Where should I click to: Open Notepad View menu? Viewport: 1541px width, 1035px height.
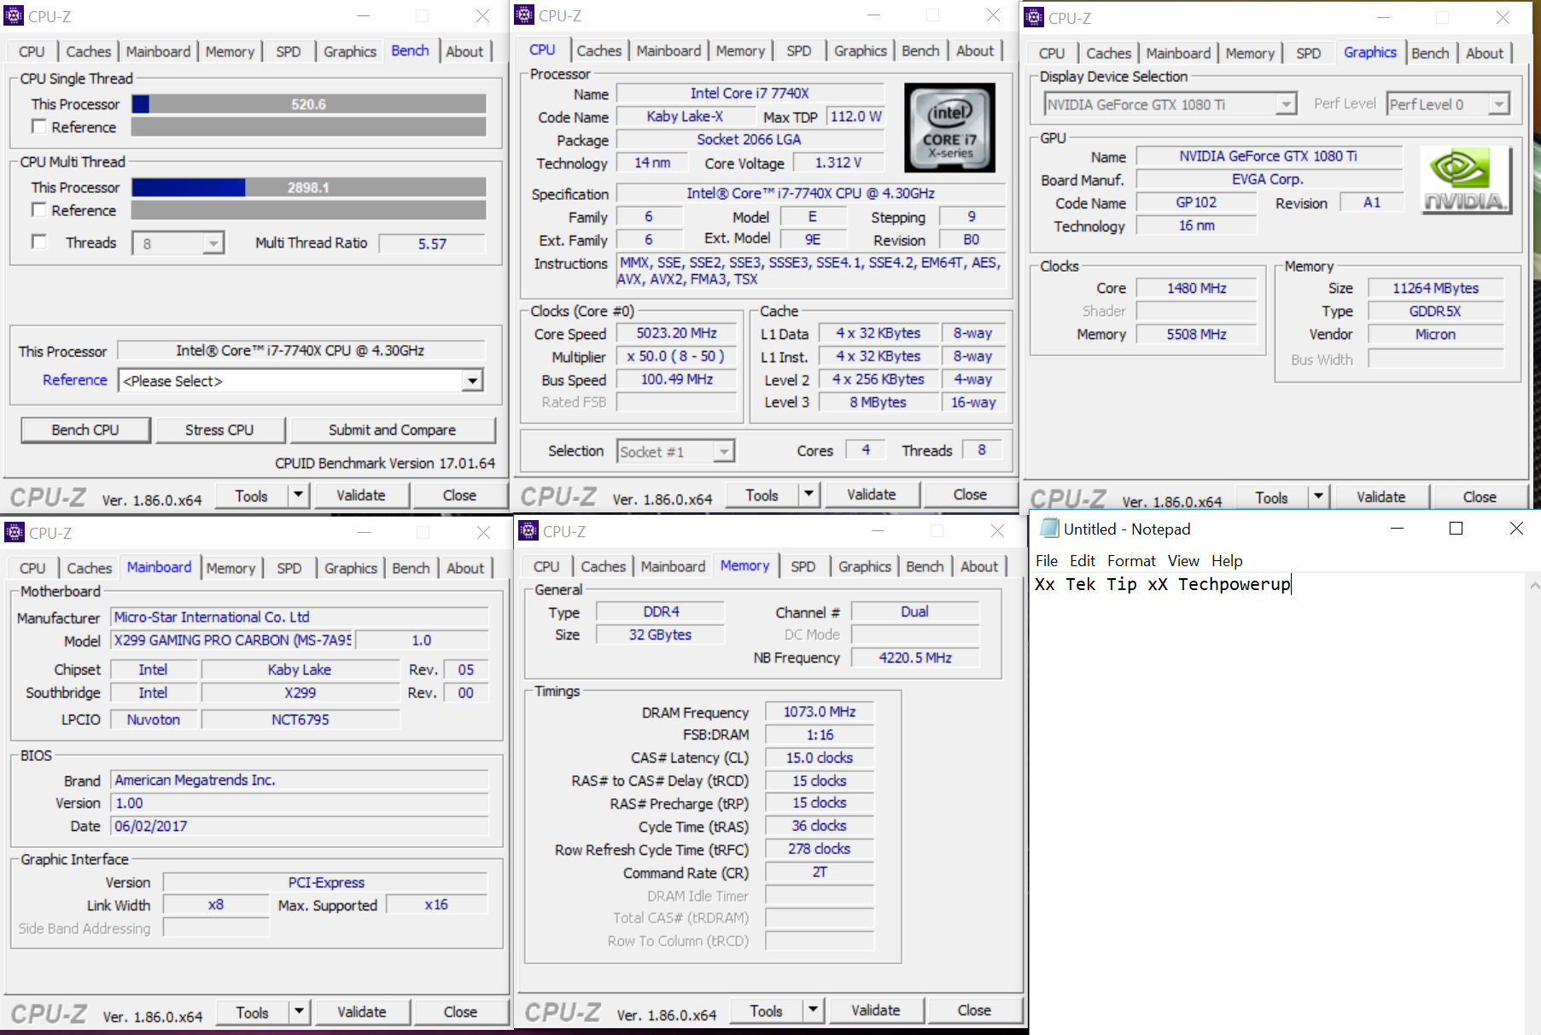(x=1183, y=561)
